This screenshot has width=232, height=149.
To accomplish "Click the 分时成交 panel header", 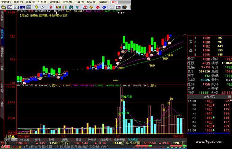I will pyautogui.click(x=209, y=96).
